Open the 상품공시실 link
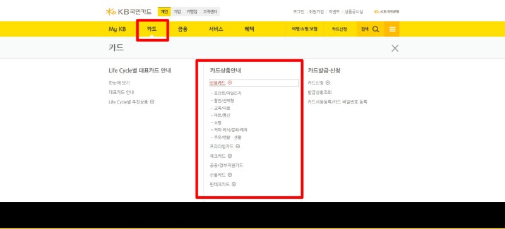 pyautogui.click(x=353, y=12)
